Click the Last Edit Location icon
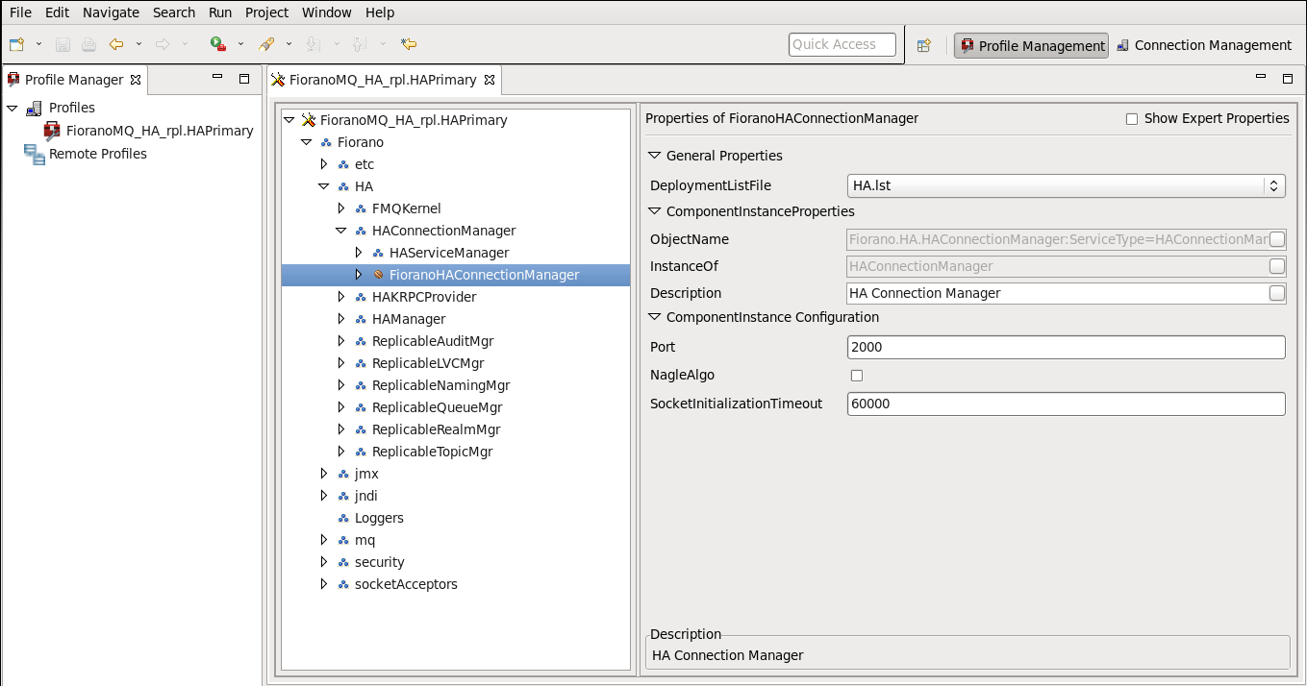Viewport: 1307px width, 686px height. coord(409,44)
